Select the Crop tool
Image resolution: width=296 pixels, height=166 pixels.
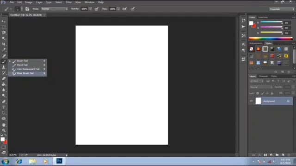coord(4,44)
